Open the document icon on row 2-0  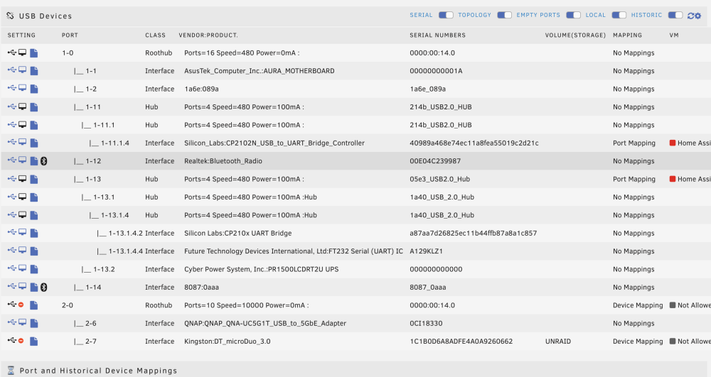click(34, 305)
